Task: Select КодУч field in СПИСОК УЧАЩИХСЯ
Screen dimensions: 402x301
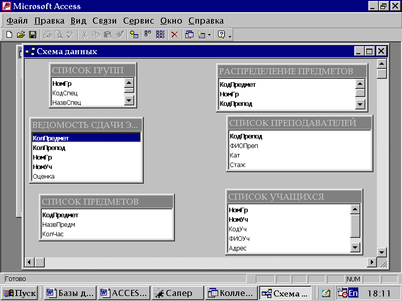Action: coord(289,229)
